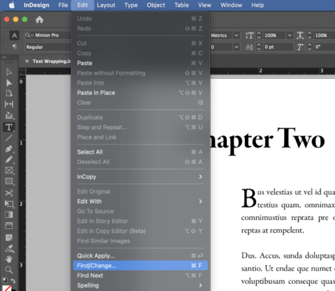This screenshot has width=335, height=291.
Task: Toggle Paragraph Formatting Controls button
Action: 15,47
